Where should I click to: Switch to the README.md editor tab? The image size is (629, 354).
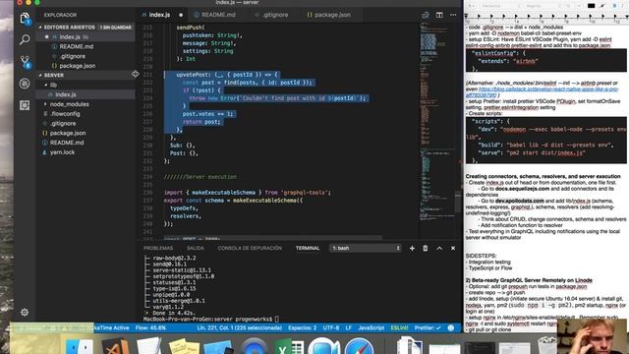point(218,15)
